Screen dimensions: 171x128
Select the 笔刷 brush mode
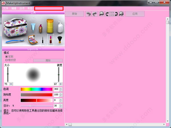(x=9, y=57)
